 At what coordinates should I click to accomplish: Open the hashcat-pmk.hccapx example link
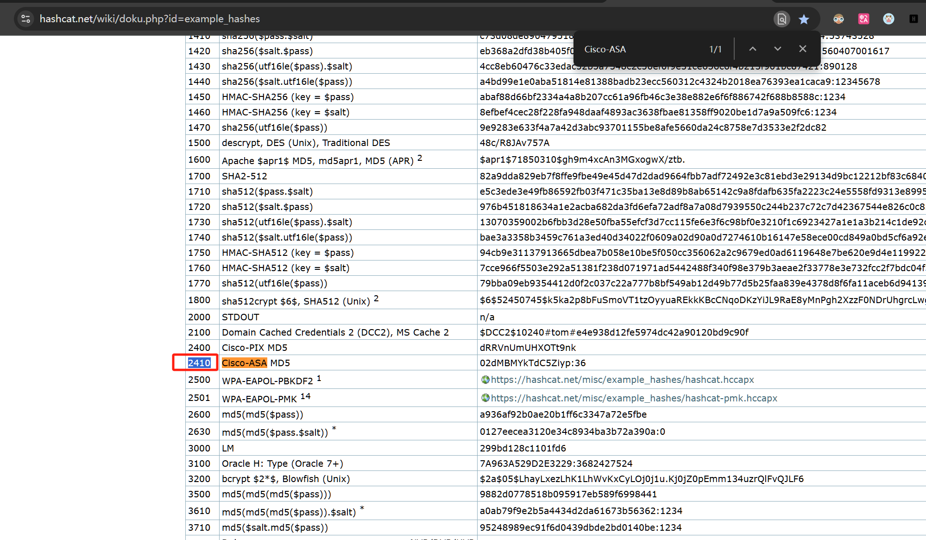point(634,398)
